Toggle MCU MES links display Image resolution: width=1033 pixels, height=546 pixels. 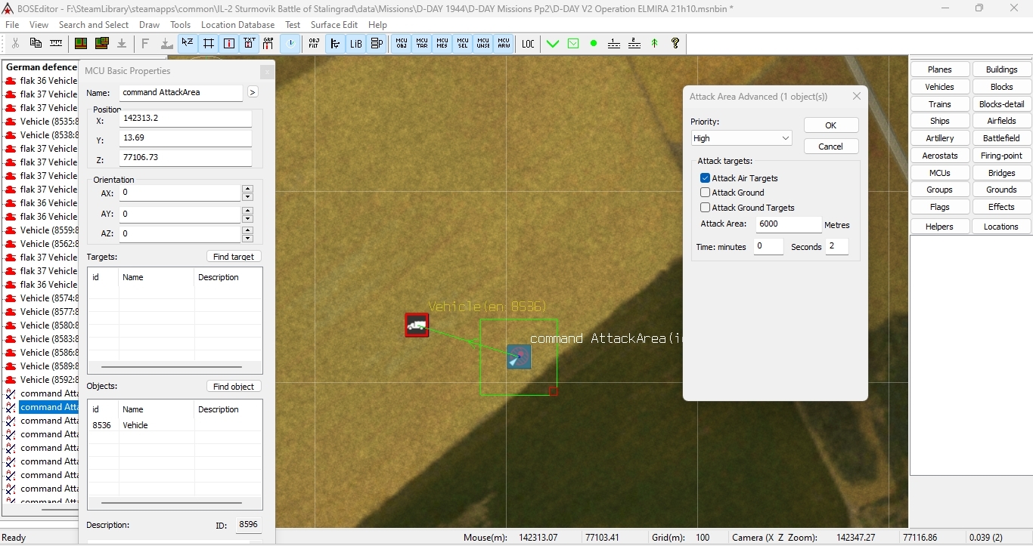[x=442, y=44]
